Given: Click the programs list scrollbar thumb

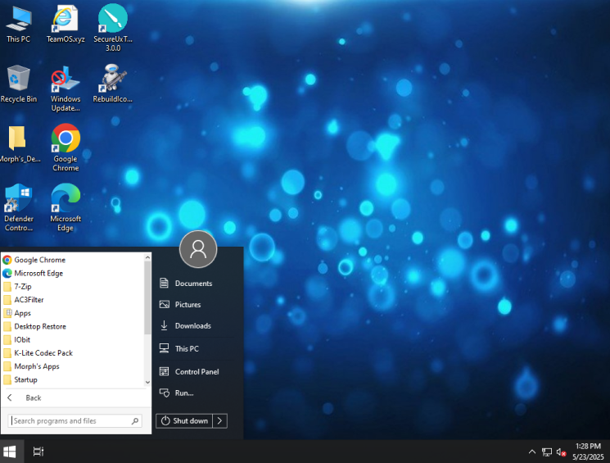Looking at the screenshot, I should [x=147, y=298].
